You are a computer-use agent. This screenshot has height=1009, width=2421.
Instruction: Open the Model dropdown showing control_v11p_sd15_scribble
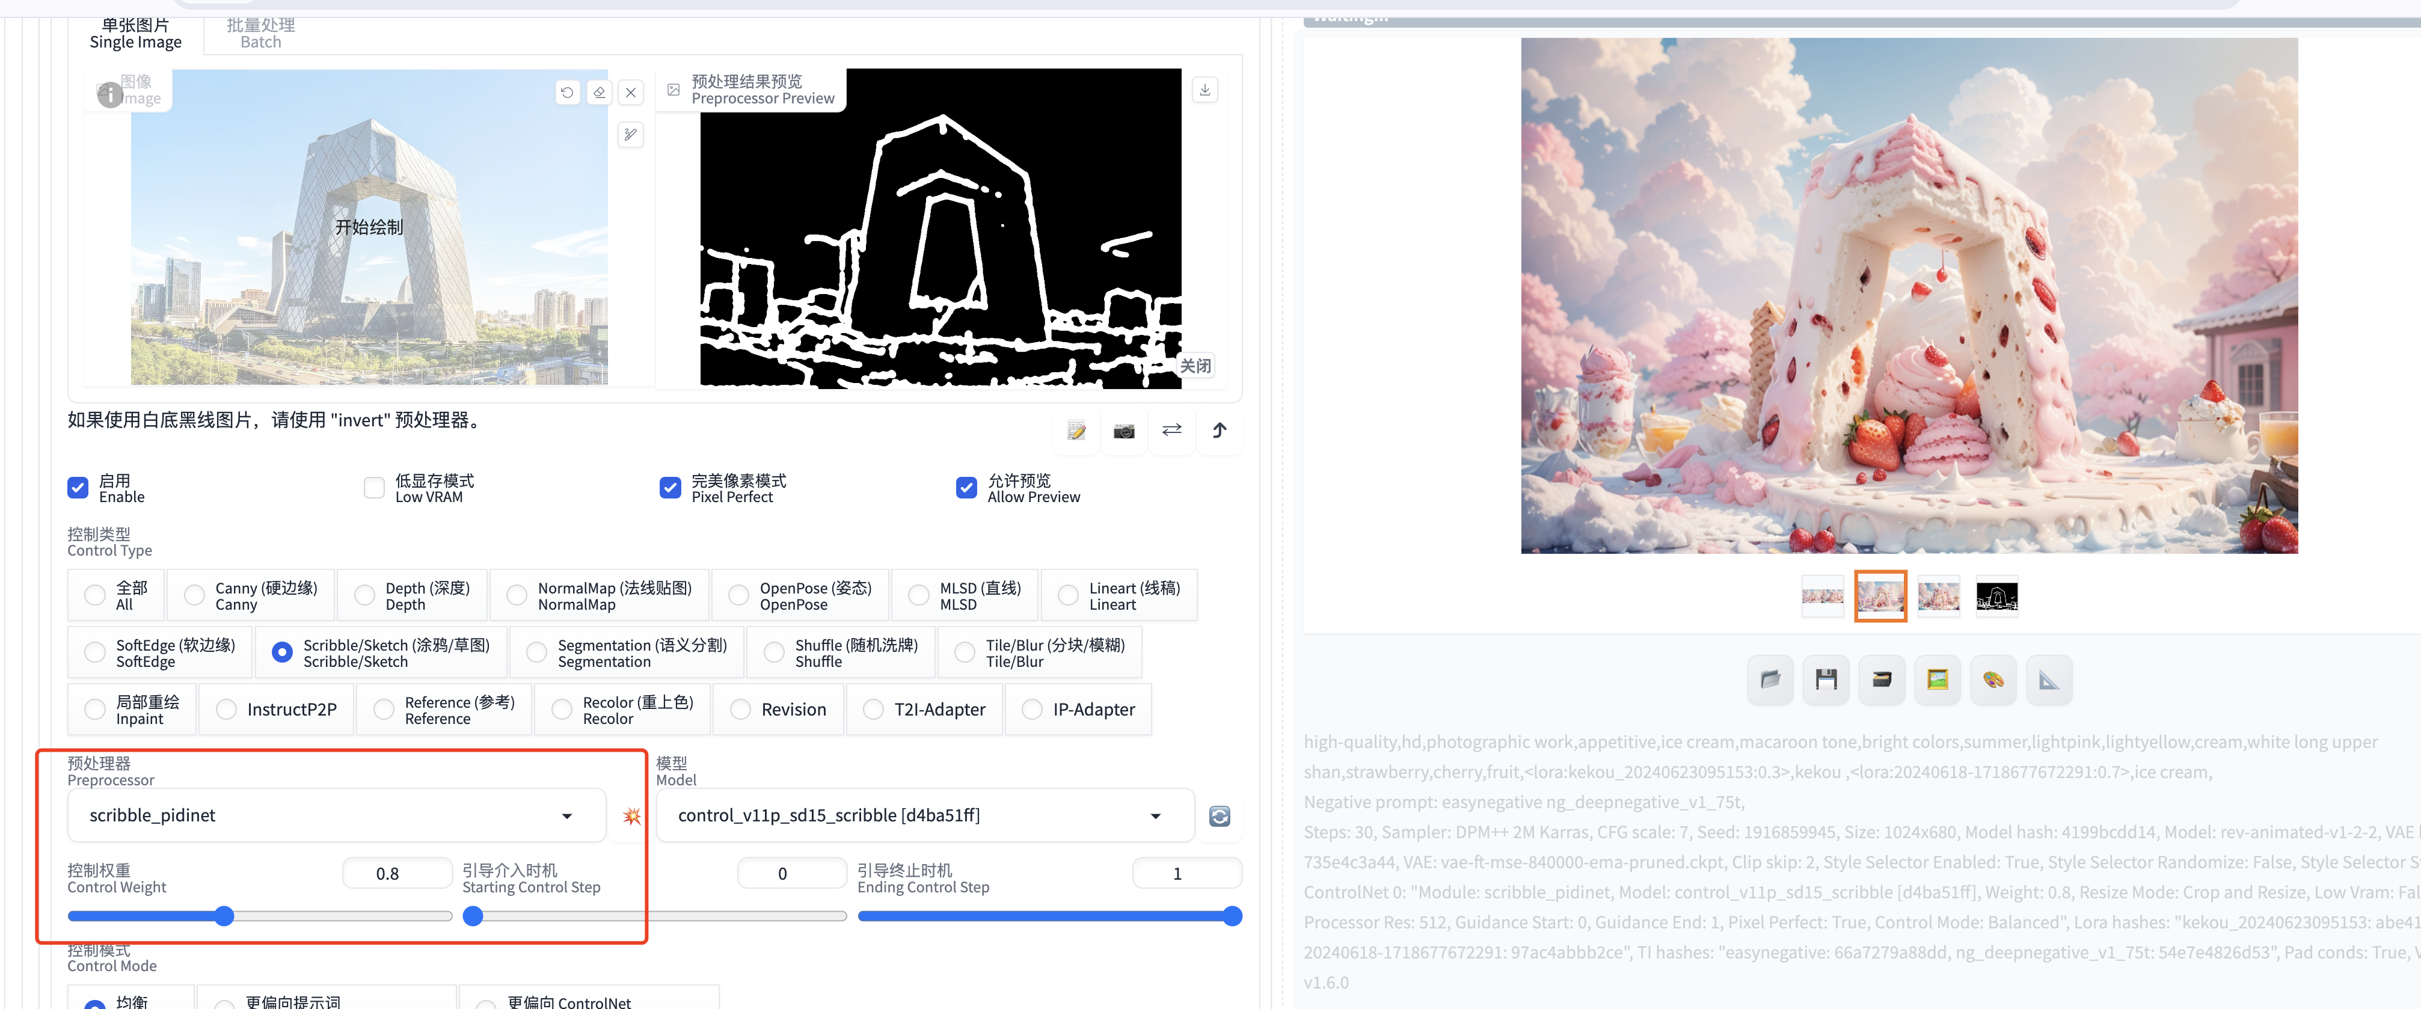coord(925,815)
